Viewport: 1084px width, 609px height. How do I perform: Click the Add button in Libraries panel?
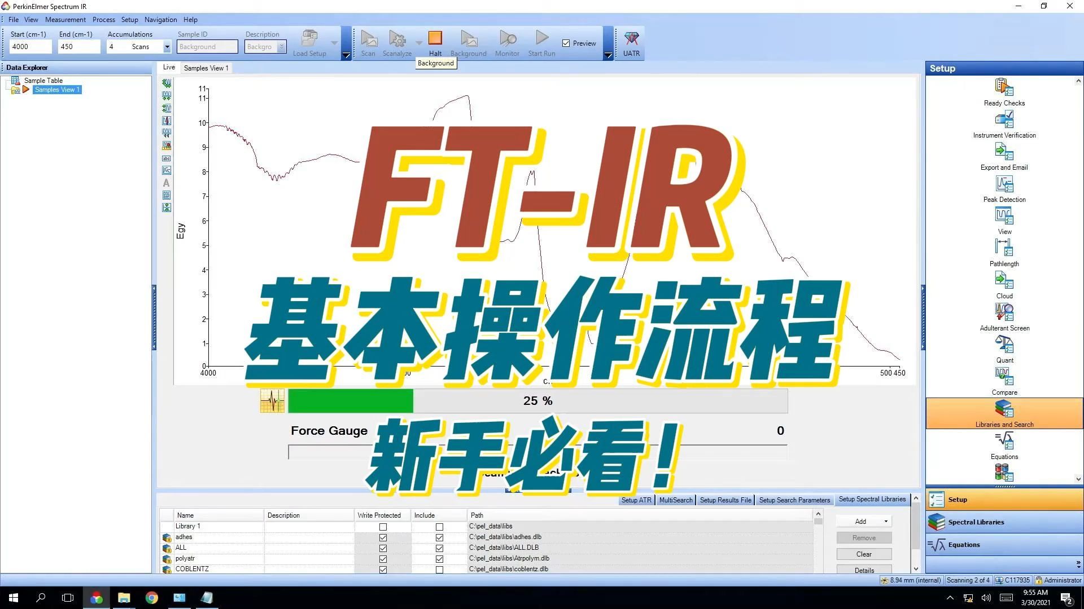(860, 520)
